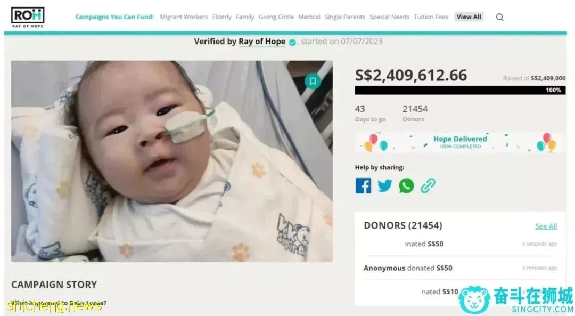Open the See All donors link
575x316 pixels.
[546, 226]
